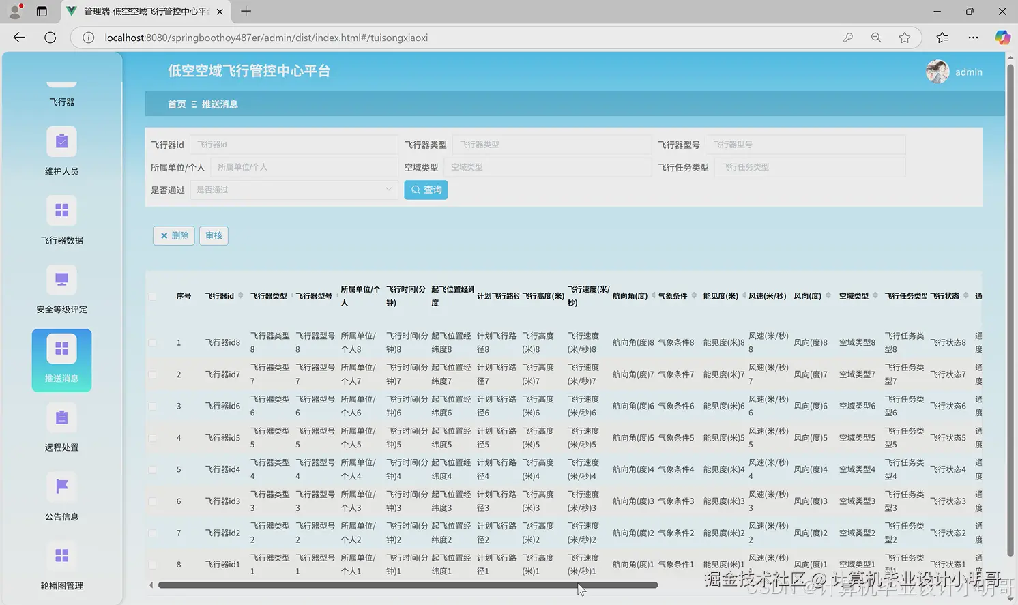Open a new browser tab

[246, 11]
